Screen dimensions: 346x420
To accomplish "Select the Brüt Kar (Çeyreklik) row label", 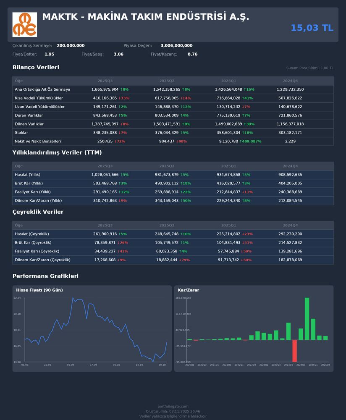I will [33, 243].
